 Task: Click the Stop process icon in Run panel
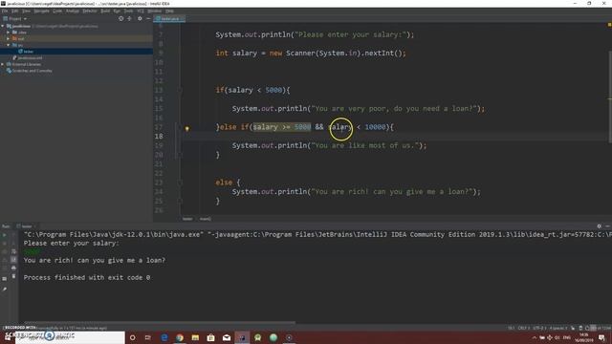(5, 244)
